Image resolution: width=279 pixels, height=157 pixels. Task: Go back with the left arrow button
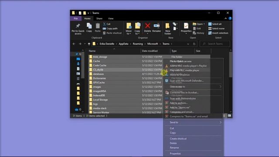click(x=74, y=44)
